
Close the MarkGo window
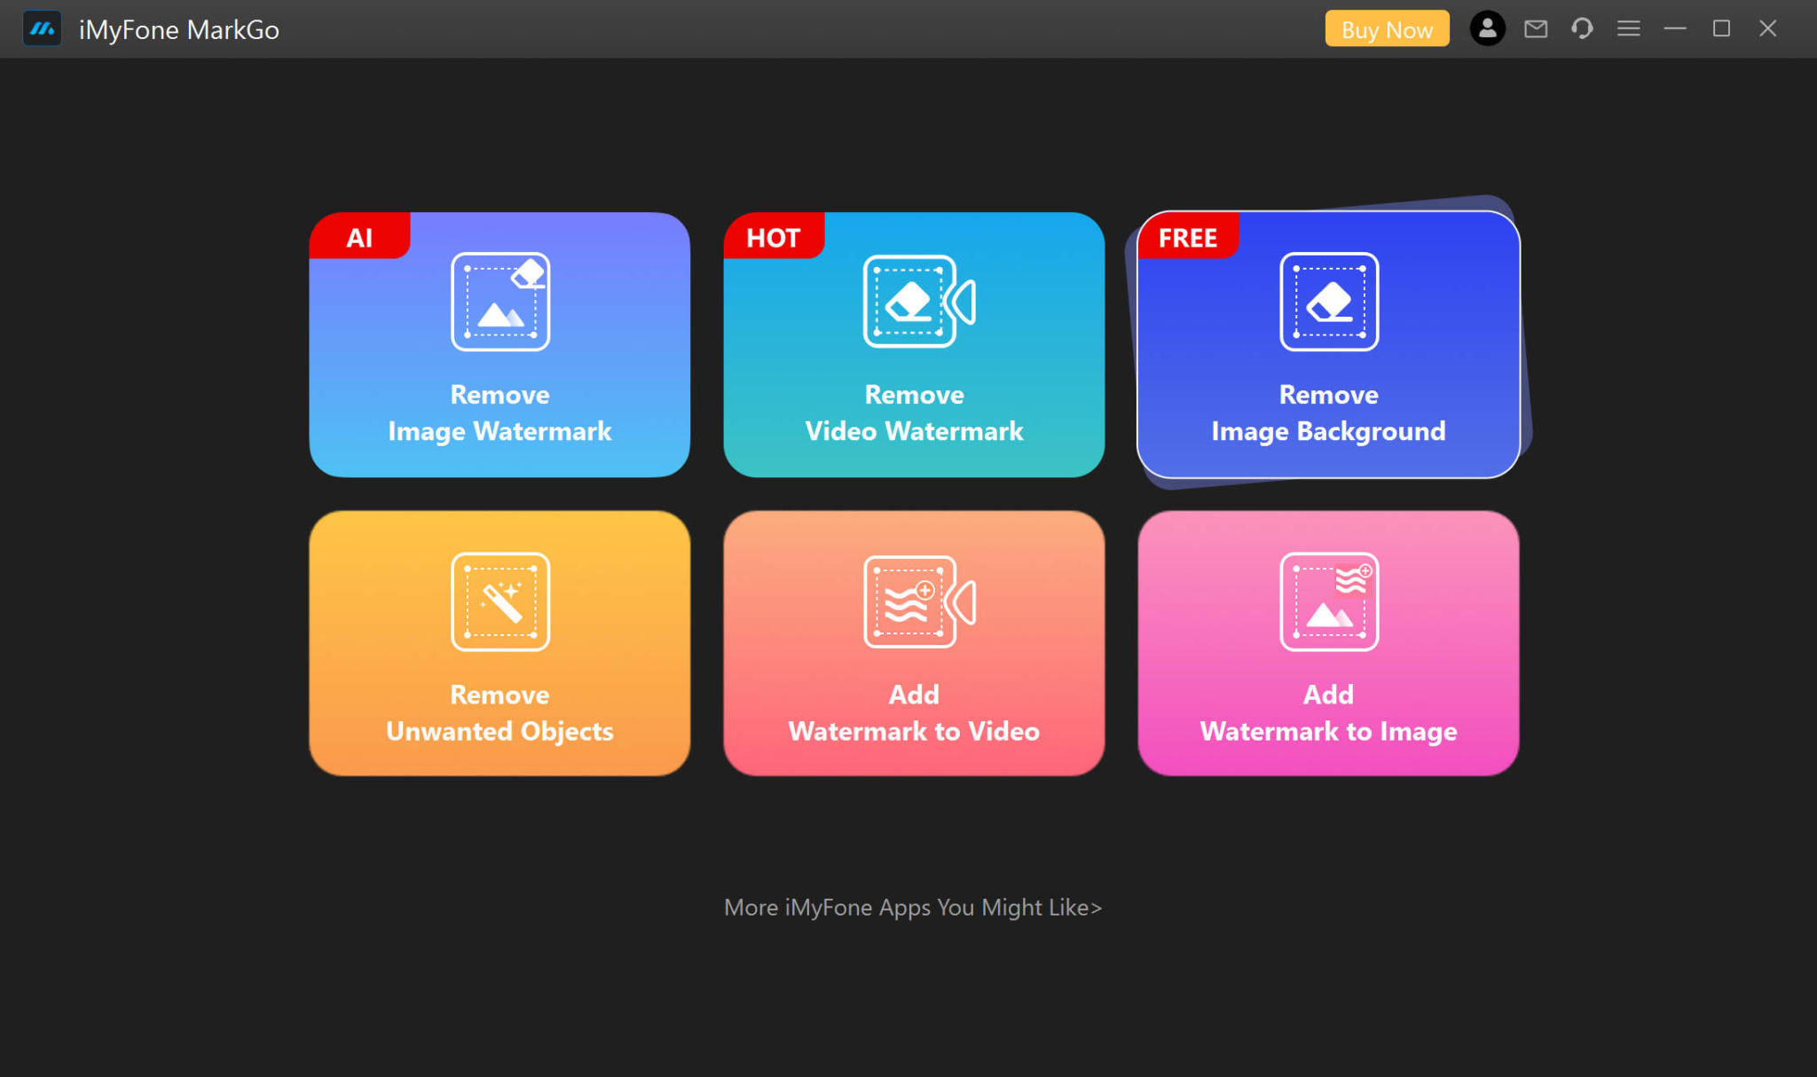1768,28
